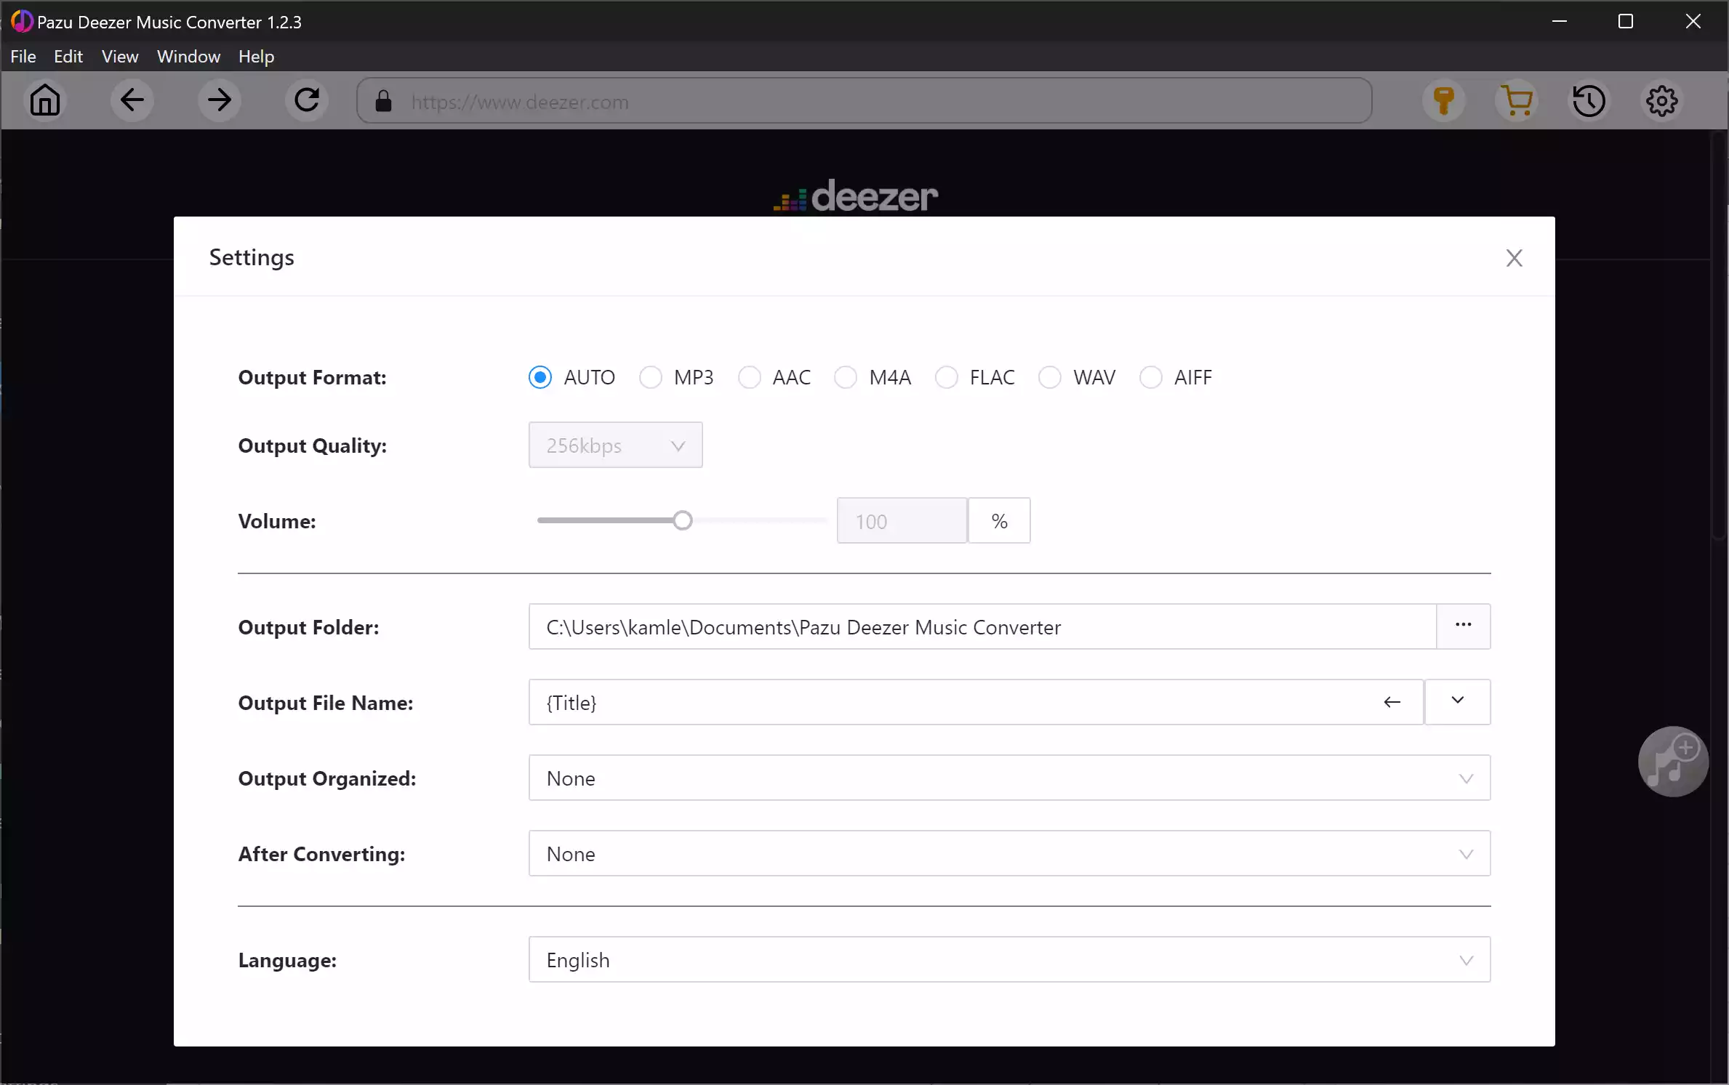The height and width of the screenshot is (1085, 1729).
Task: Click the deezer.com address bar
Action: click(x=864, y=101)
